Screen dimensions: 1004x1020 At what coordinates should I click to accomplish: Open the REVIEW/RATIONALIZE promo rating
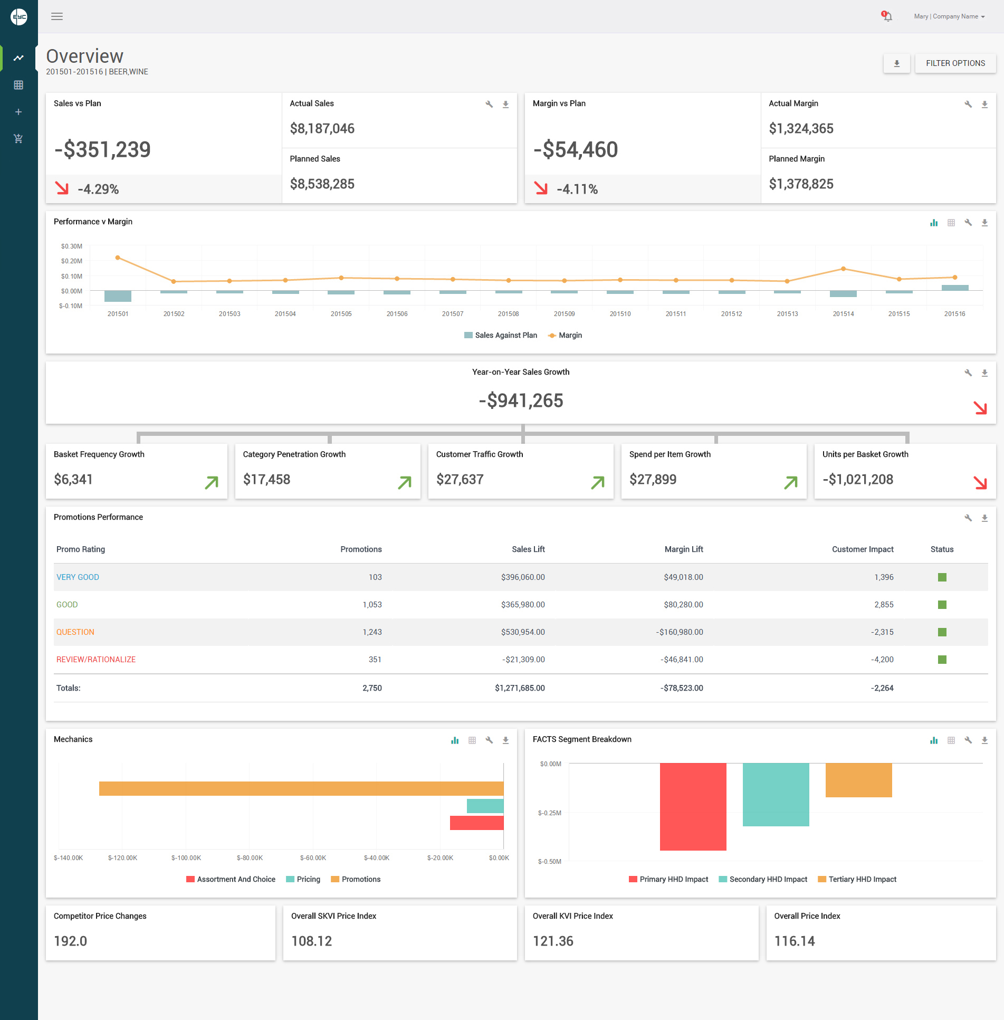pyautogui.click(x=96, y=660)
